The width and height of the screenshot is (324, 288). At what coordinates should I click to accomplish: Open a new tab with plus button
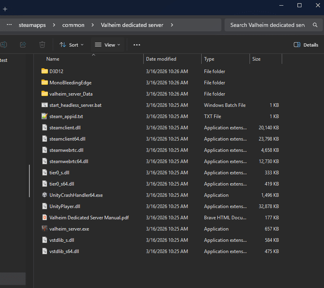5,9
